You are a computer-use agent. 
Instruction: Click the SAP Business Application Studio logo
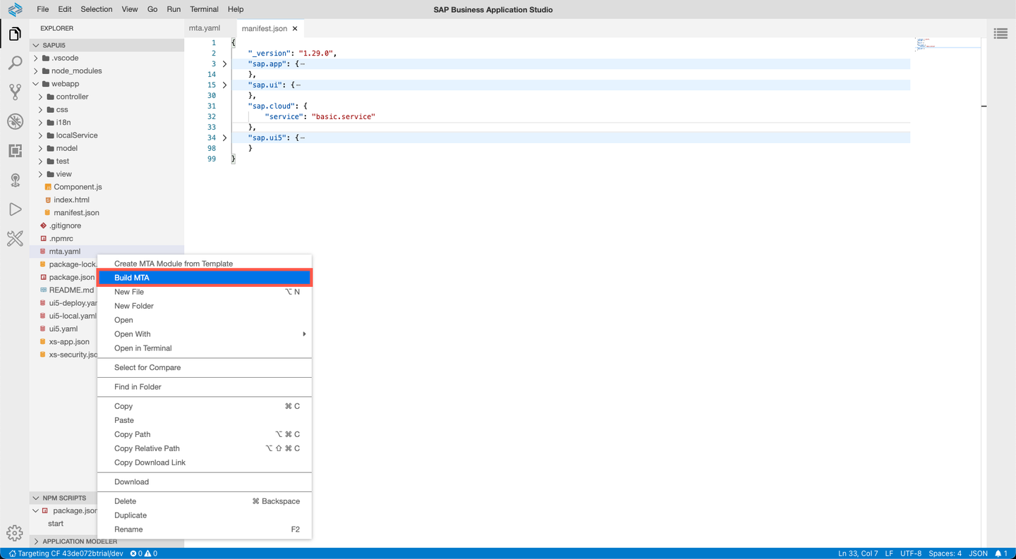pos(15,9)
